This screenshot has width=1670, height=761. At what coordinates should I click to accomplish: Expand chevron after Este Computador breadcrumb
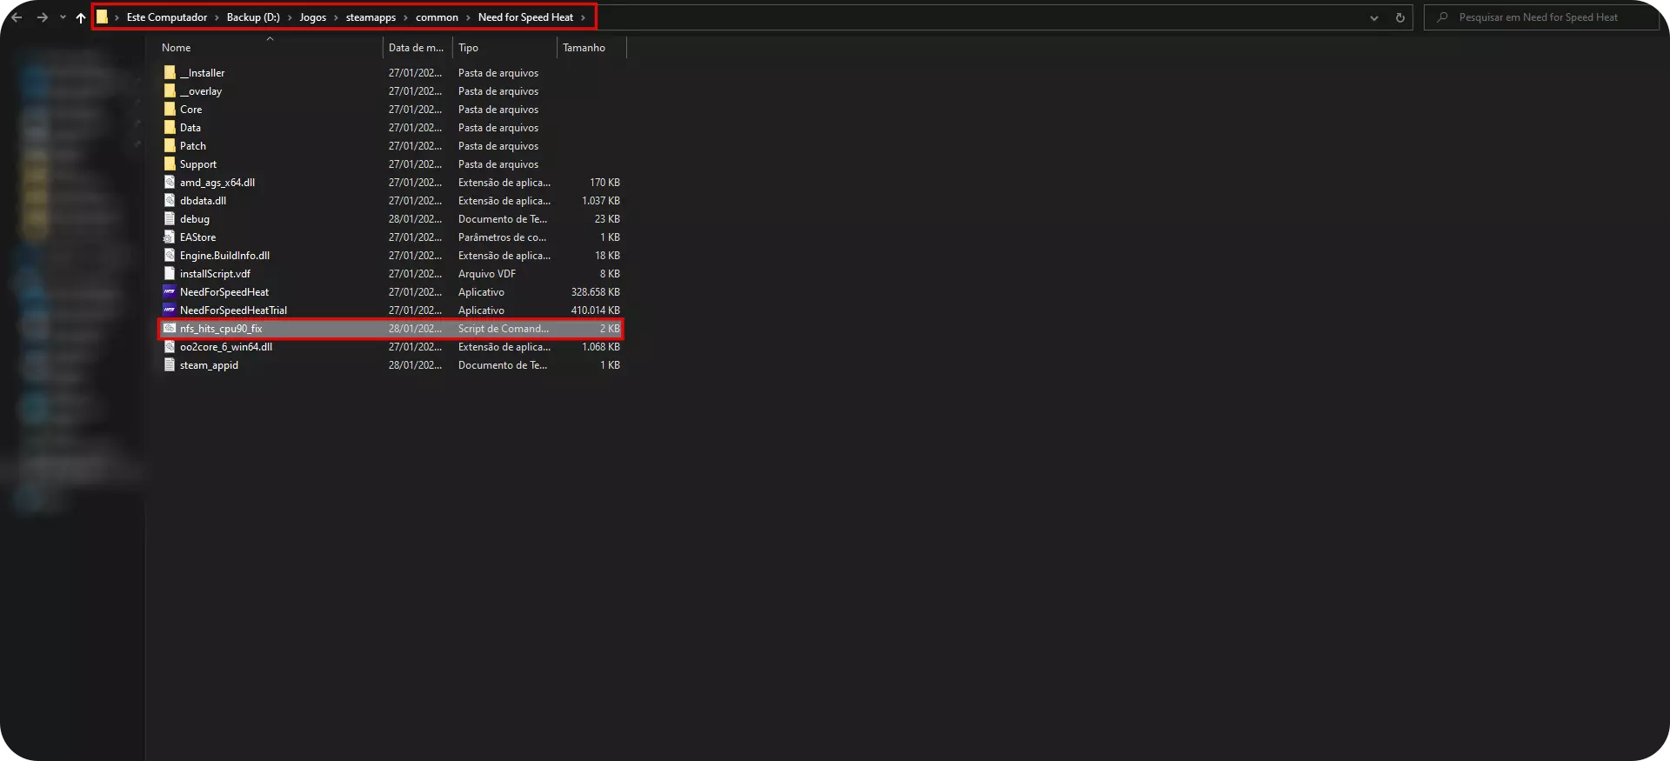(217, 17)
